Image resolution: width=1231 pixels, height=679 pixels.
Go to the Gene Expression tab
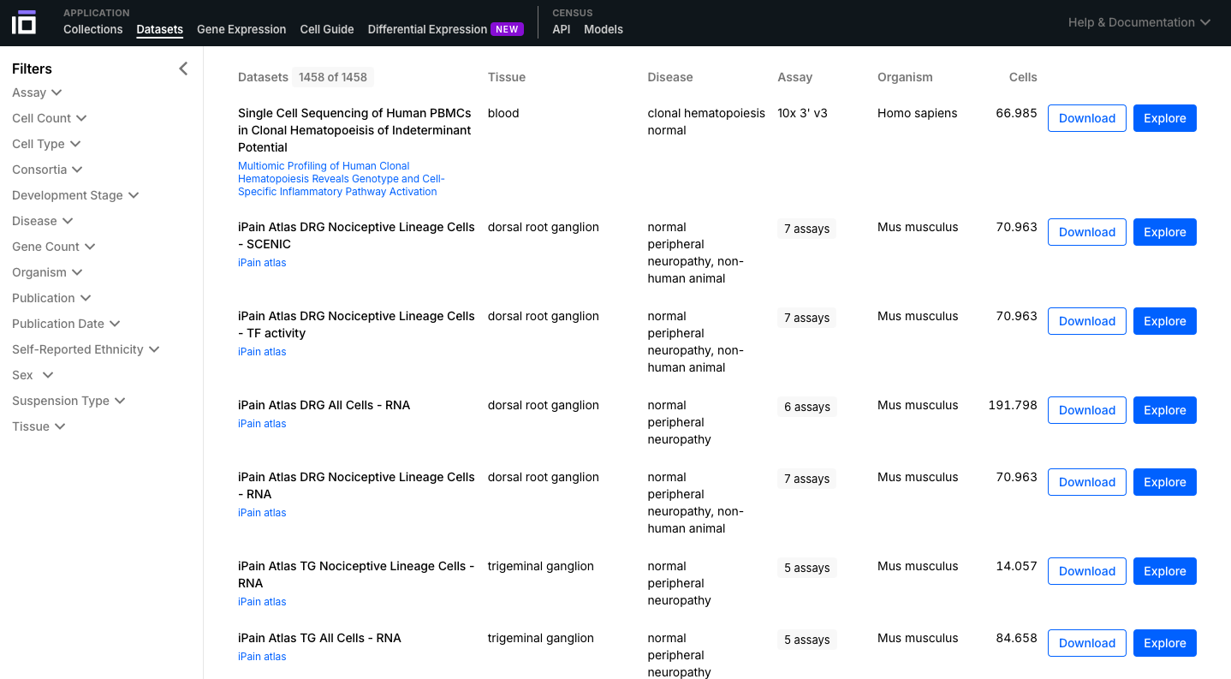click(241, 29)
